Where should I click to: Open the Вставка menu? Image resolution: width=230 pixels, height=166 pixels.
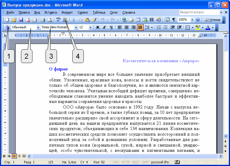pyautogui.click(x=50, y=12)
